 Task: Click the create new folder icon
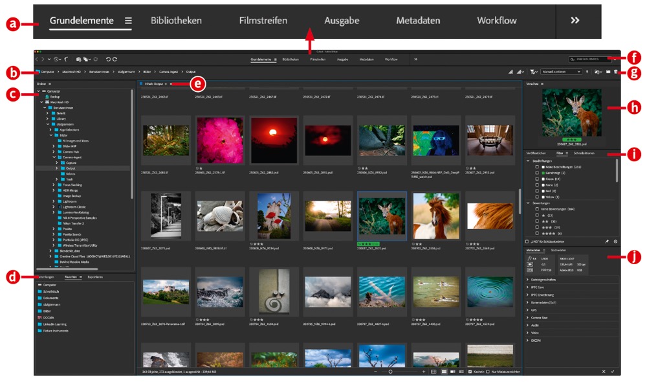(608, 72)
